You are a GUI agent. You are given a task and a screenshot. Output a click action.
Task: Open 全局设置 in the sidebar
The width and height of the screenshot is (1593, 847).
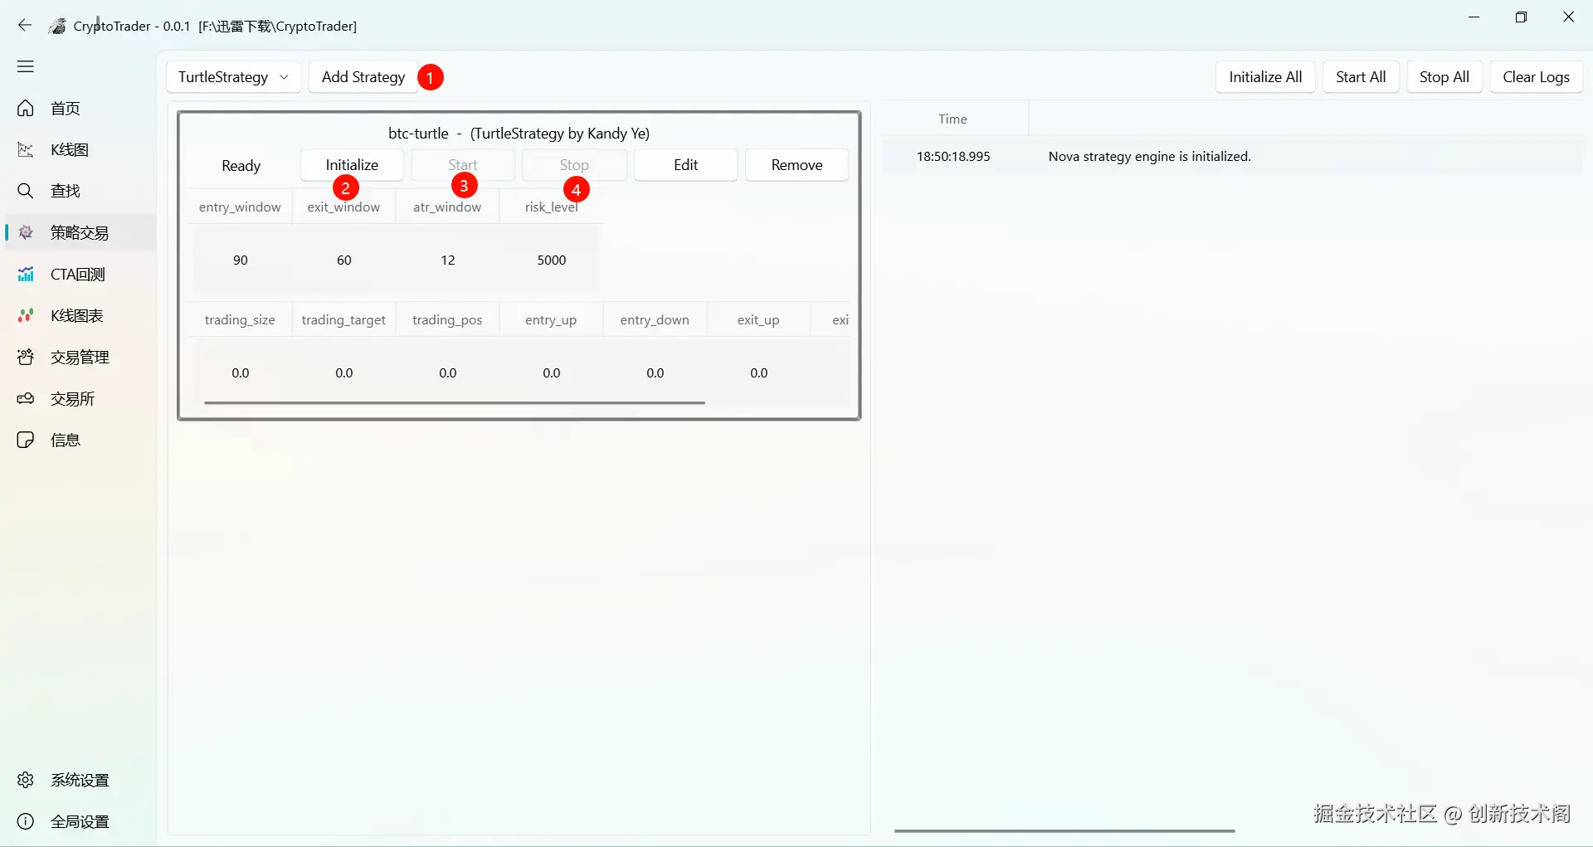(80, 822)
